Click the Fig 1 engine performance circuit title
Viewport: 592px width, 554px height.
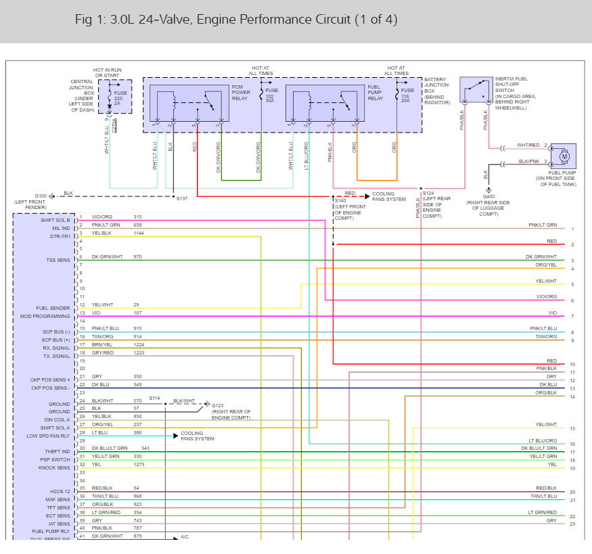[236, 20]
